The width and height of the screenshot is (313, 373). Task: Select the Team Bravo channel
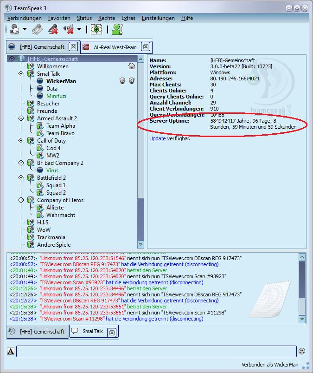60,133
